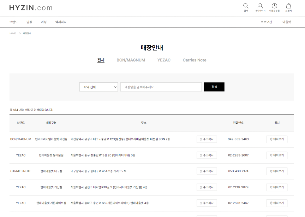Click the HYZIN.com logo
This screenshot has height=217, width=305.
pyautogui.click(x=31, y=8)
